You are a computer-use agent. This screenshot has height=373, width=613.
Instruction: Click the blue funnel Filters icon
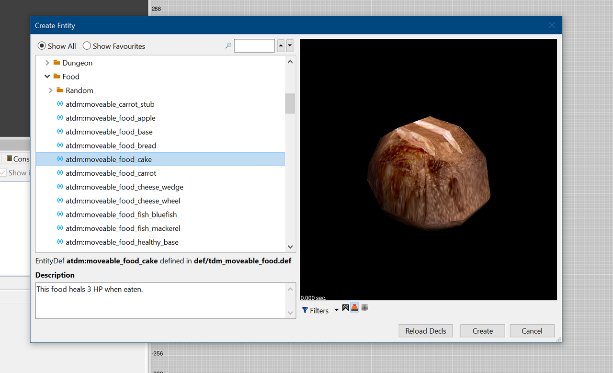pyautogui.click(x=305, y=310)
